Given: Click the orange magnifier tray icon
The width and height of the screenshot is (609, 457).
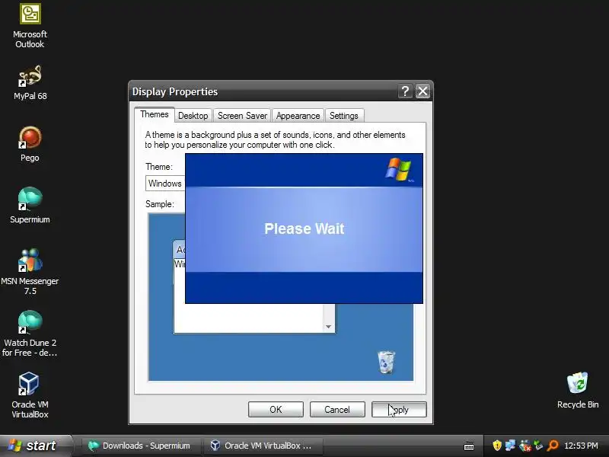Looking at the screenshot, I should coord(553,446).
